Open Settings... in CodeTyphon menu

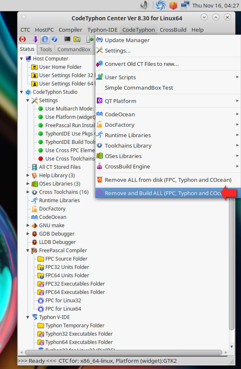click(x=168, y=50)
